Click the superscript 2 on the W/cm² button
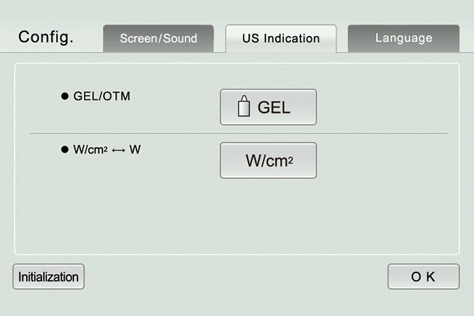The width and height of the screenshot is (474, 316). point(291,161)
